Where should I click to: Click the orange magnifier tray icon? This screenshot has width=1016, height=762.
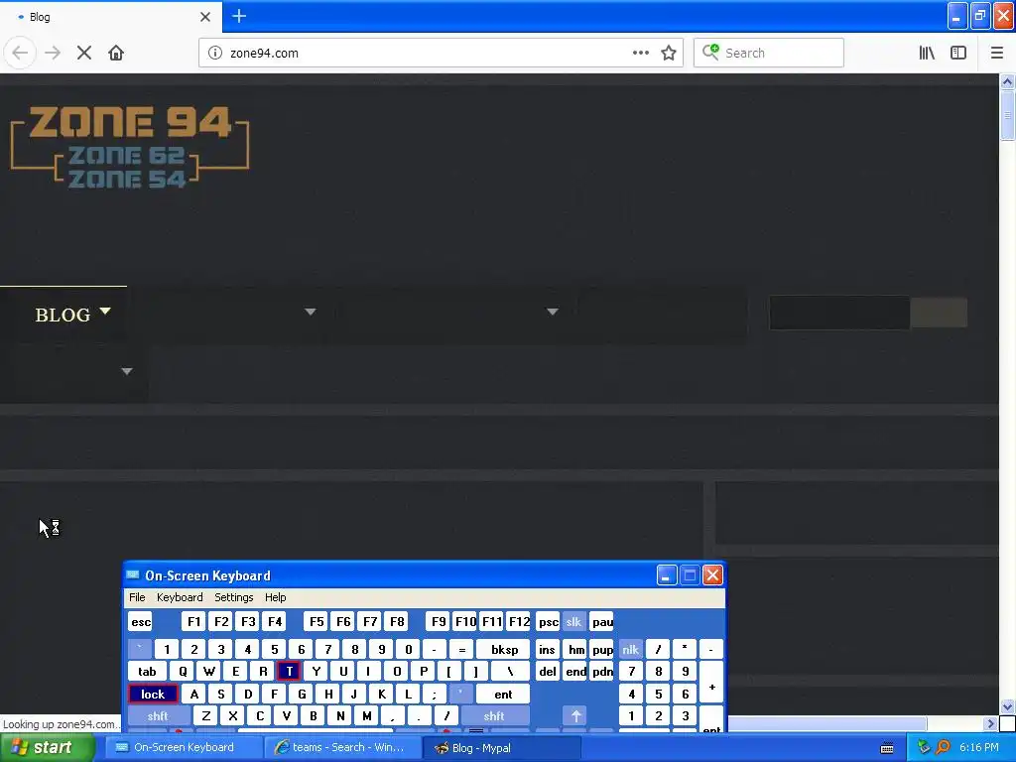click(943, 747)
